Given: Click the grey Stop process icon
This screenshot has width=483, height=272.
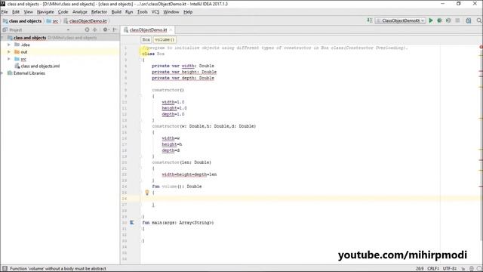Looking at the screenshot, I should 457,20.
